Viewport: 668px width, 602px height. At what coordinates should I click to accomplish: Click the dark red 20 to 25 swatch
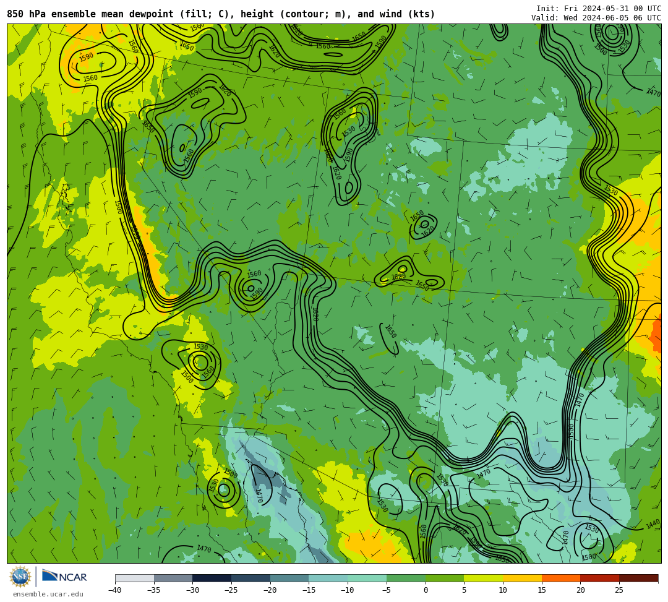click(x=600, y=578)
